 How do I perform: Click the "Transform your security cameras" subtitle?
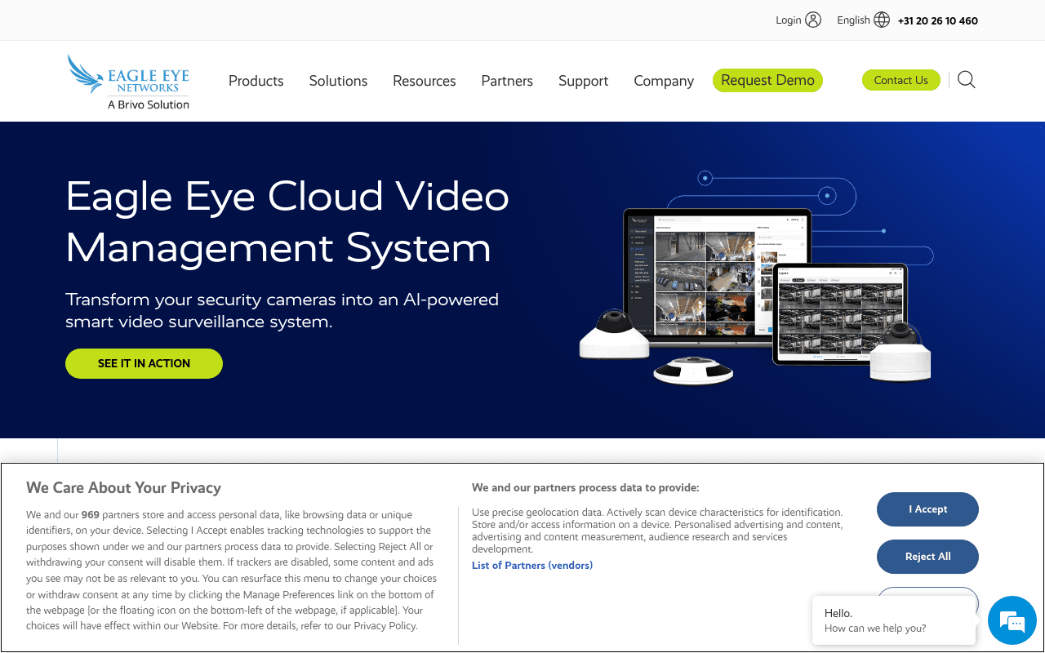282,310
